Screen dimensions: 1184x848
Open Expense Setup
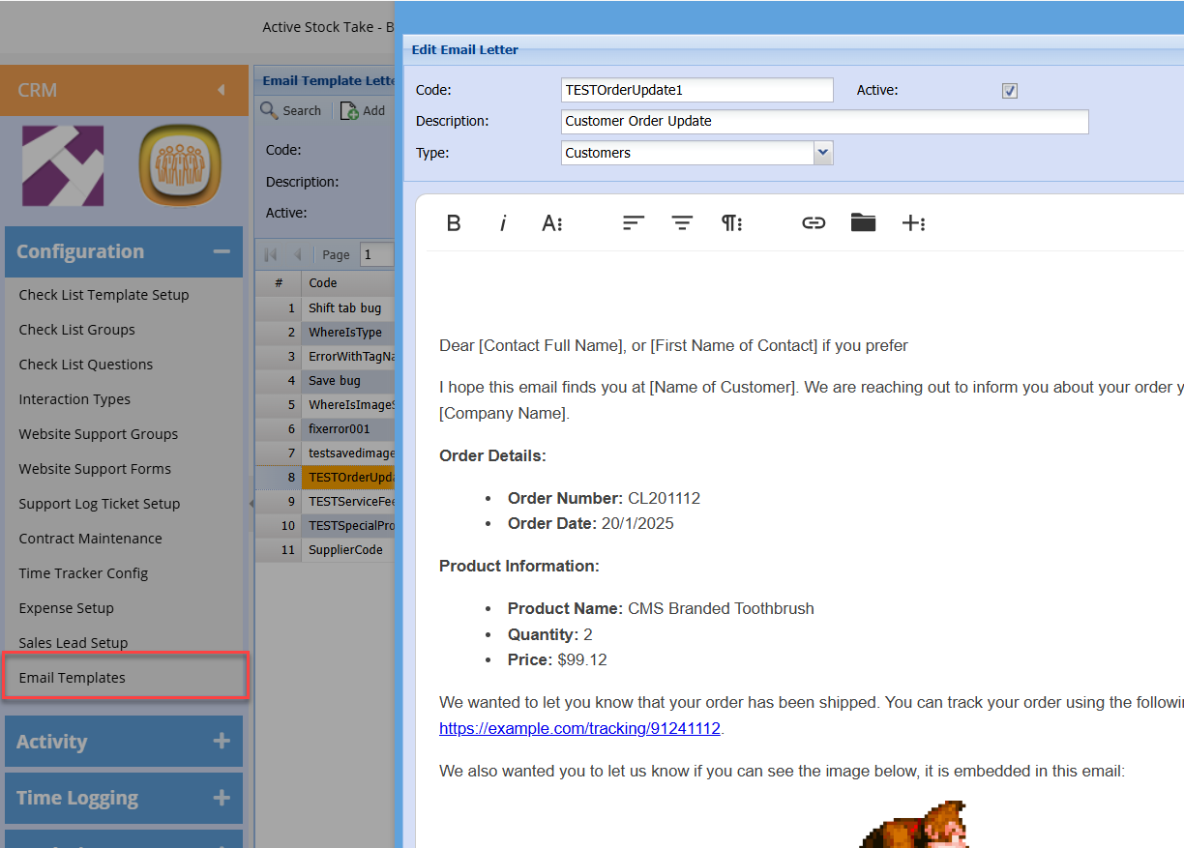pyautogui.click(x=66, y=608)
